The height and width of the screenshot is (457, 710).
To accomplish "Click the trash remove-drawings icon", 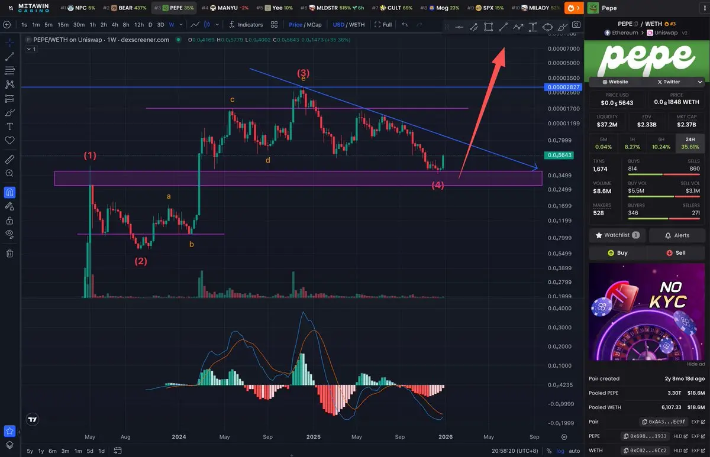I will (x=9, y=254).
